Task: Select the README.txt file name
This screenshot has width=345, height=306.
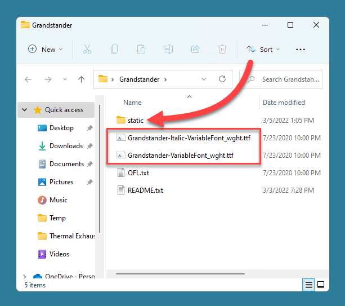Action: coord(145,190)
